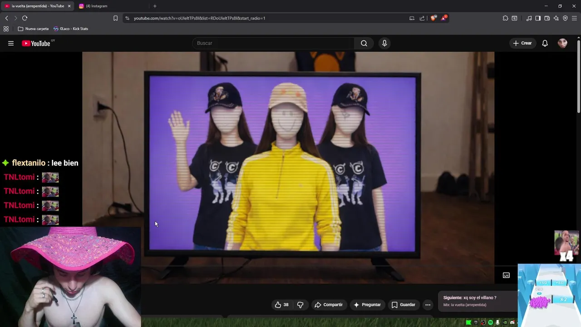Open the music note playlist icon
Screen dimensions: 581x327
(529, 18)
